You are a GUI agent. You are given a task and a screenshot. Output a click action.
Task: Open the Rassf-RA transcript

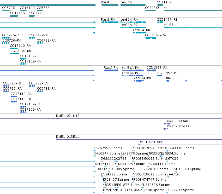point(110,22)
